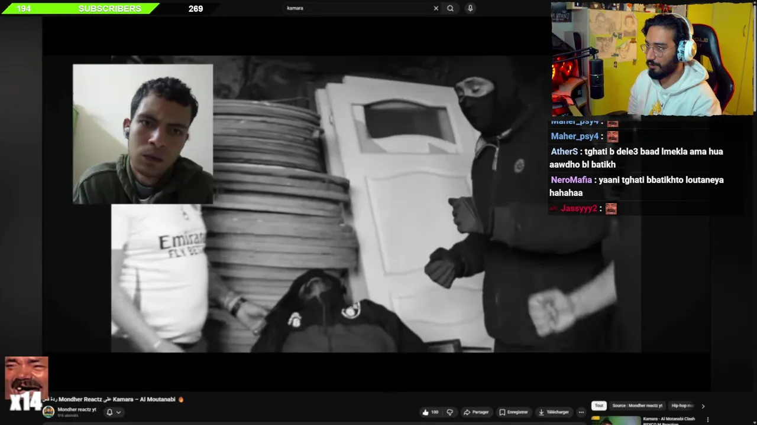
Task: Click the '100' like count
Action: click(x=435, y=412)
